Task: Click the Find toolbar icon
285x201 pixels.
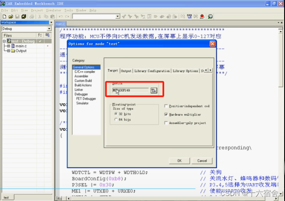Action: (137, 17)
